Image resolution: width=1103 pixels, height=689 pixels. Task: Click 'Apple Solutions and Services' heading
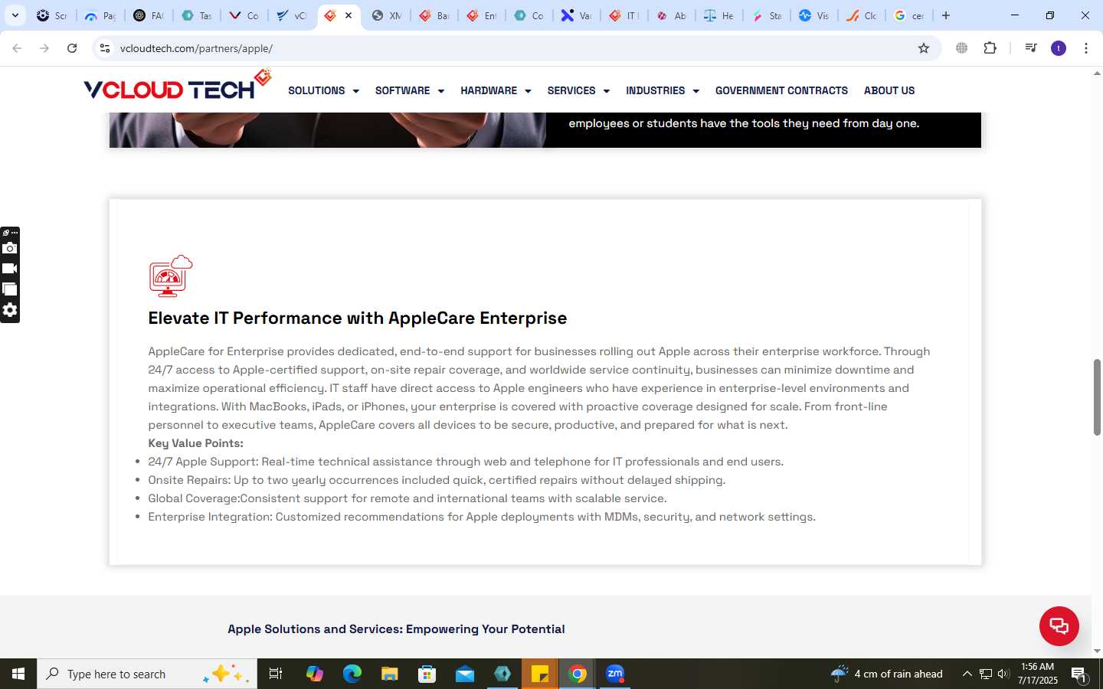click(x=396, y=629)
